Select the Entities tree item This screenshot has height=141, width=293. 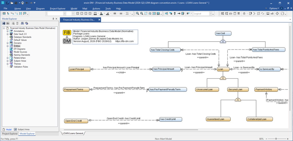pos(17,46)
